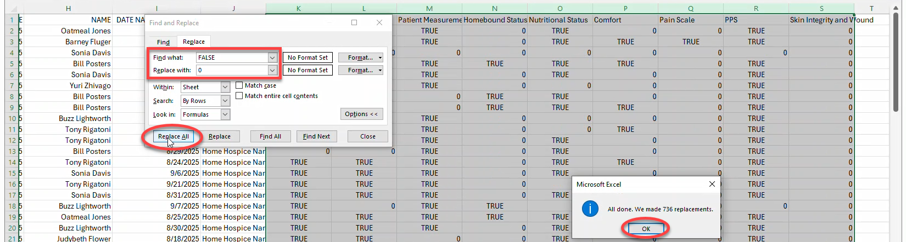Expand the Find what history dropdown arrow
The width and height of the screenshot is (906, 242).
point(272,57)
